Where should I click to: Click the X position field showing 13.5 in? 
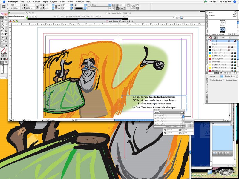coord(16,5)
